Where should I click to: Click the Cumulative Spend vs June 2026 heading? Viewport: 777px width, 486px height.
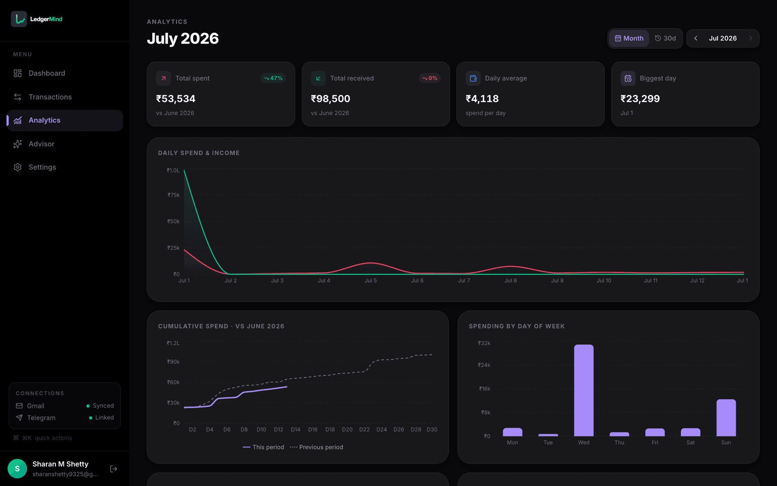tap(221, 326)
